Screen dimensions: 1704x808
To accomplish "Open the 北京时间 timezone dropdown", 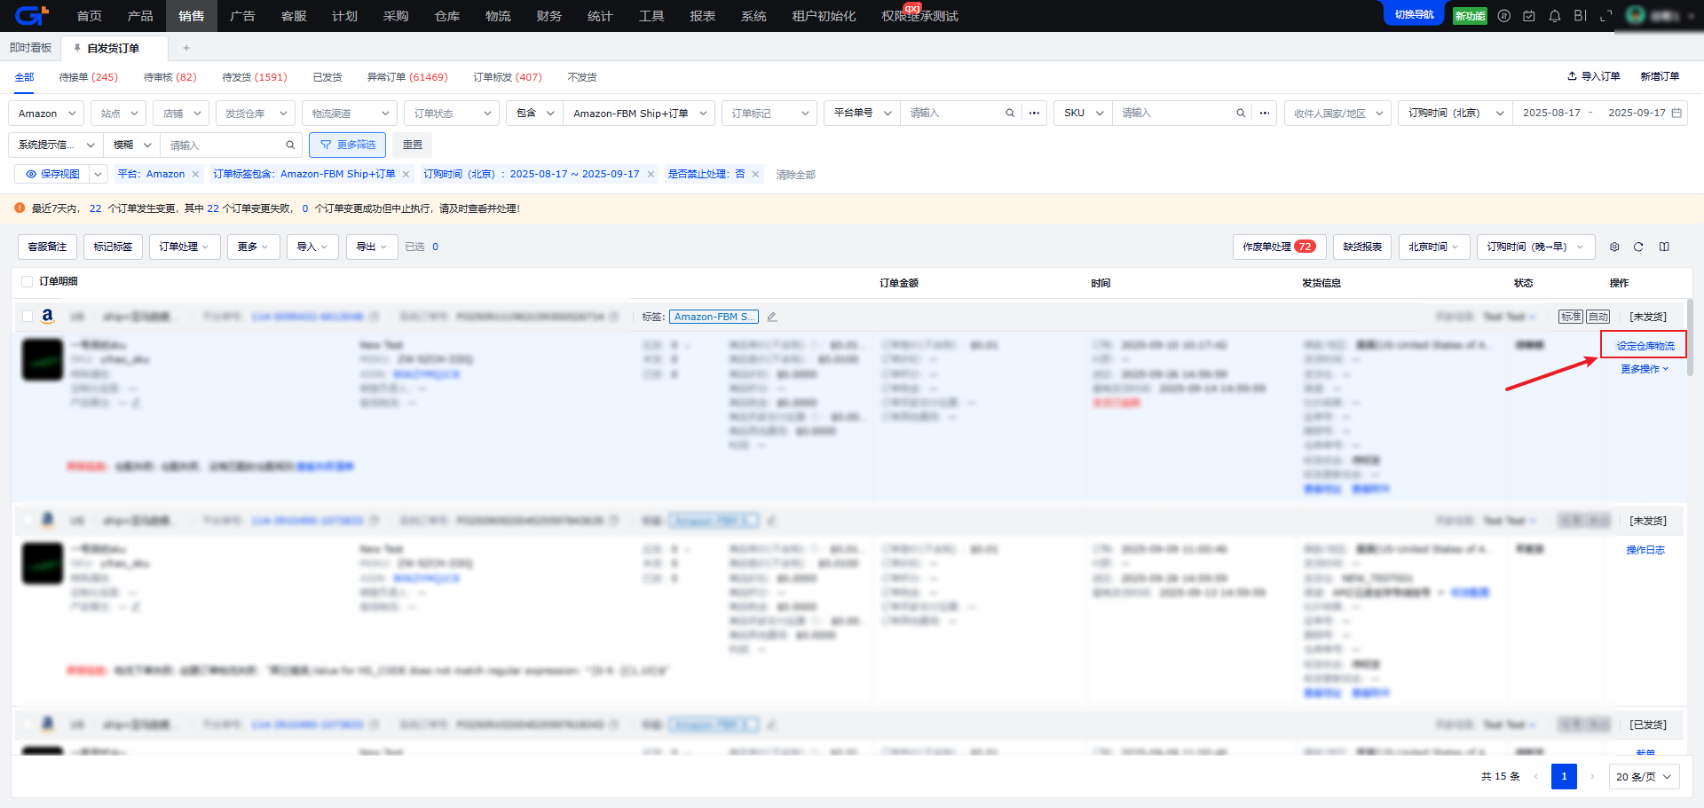I will click(1434, 247).
